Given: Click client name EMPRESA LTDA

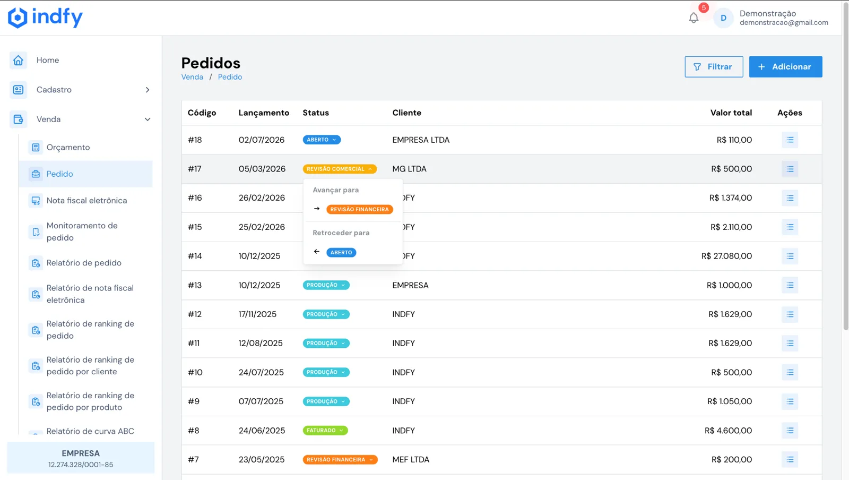Looking at the screenshot, I should pos(421,140).
